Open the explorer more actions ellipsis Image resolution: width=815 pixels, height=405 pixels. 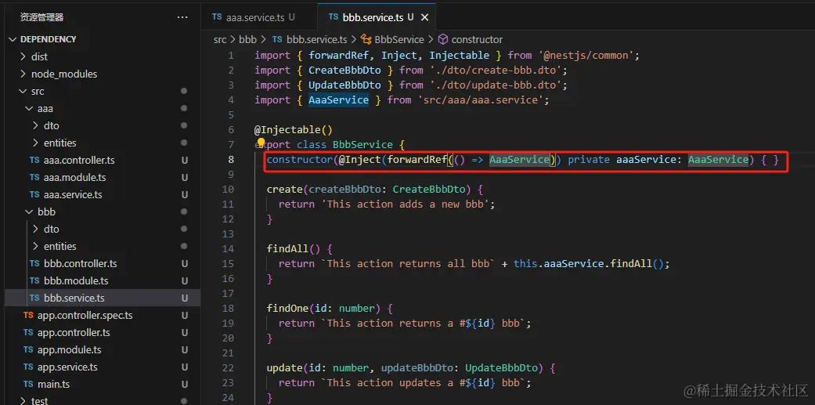(182, 17)
